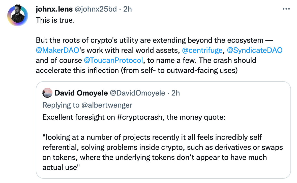
Task: Click the "This is true." tweet text
Action: point(55,20)
